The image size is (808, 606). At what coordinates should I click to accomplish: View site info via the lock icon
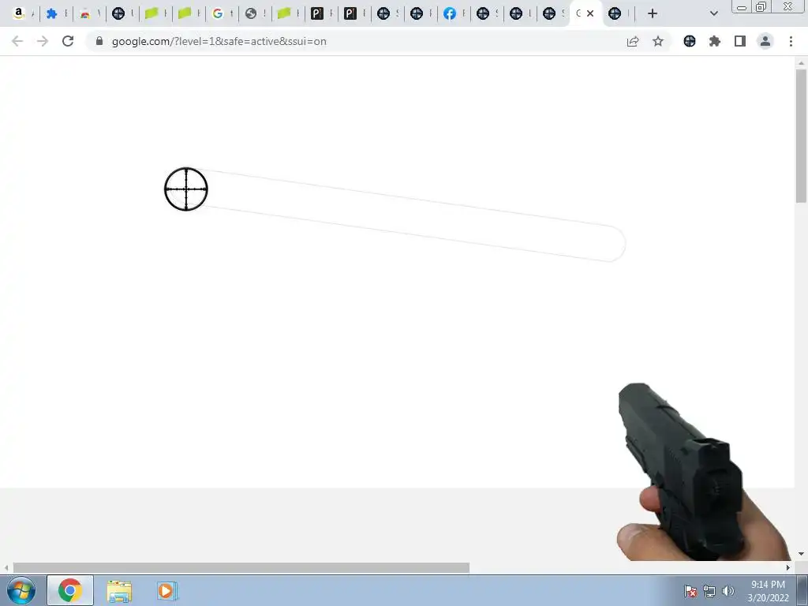click(99, 41)
